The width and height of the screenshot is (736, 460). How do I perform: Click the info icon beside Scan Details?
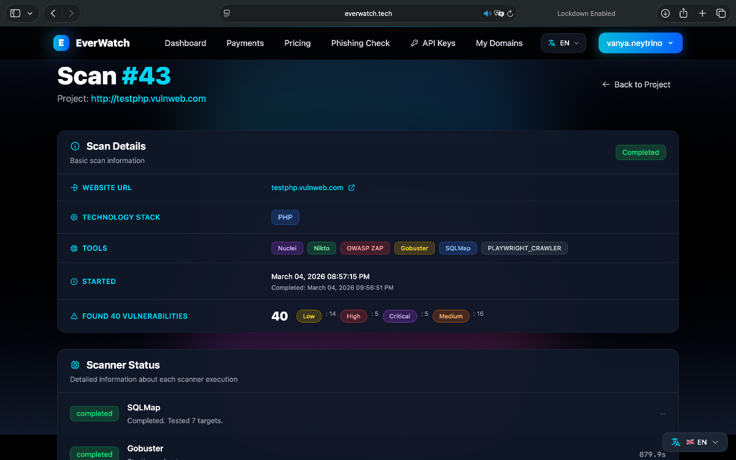75,146
